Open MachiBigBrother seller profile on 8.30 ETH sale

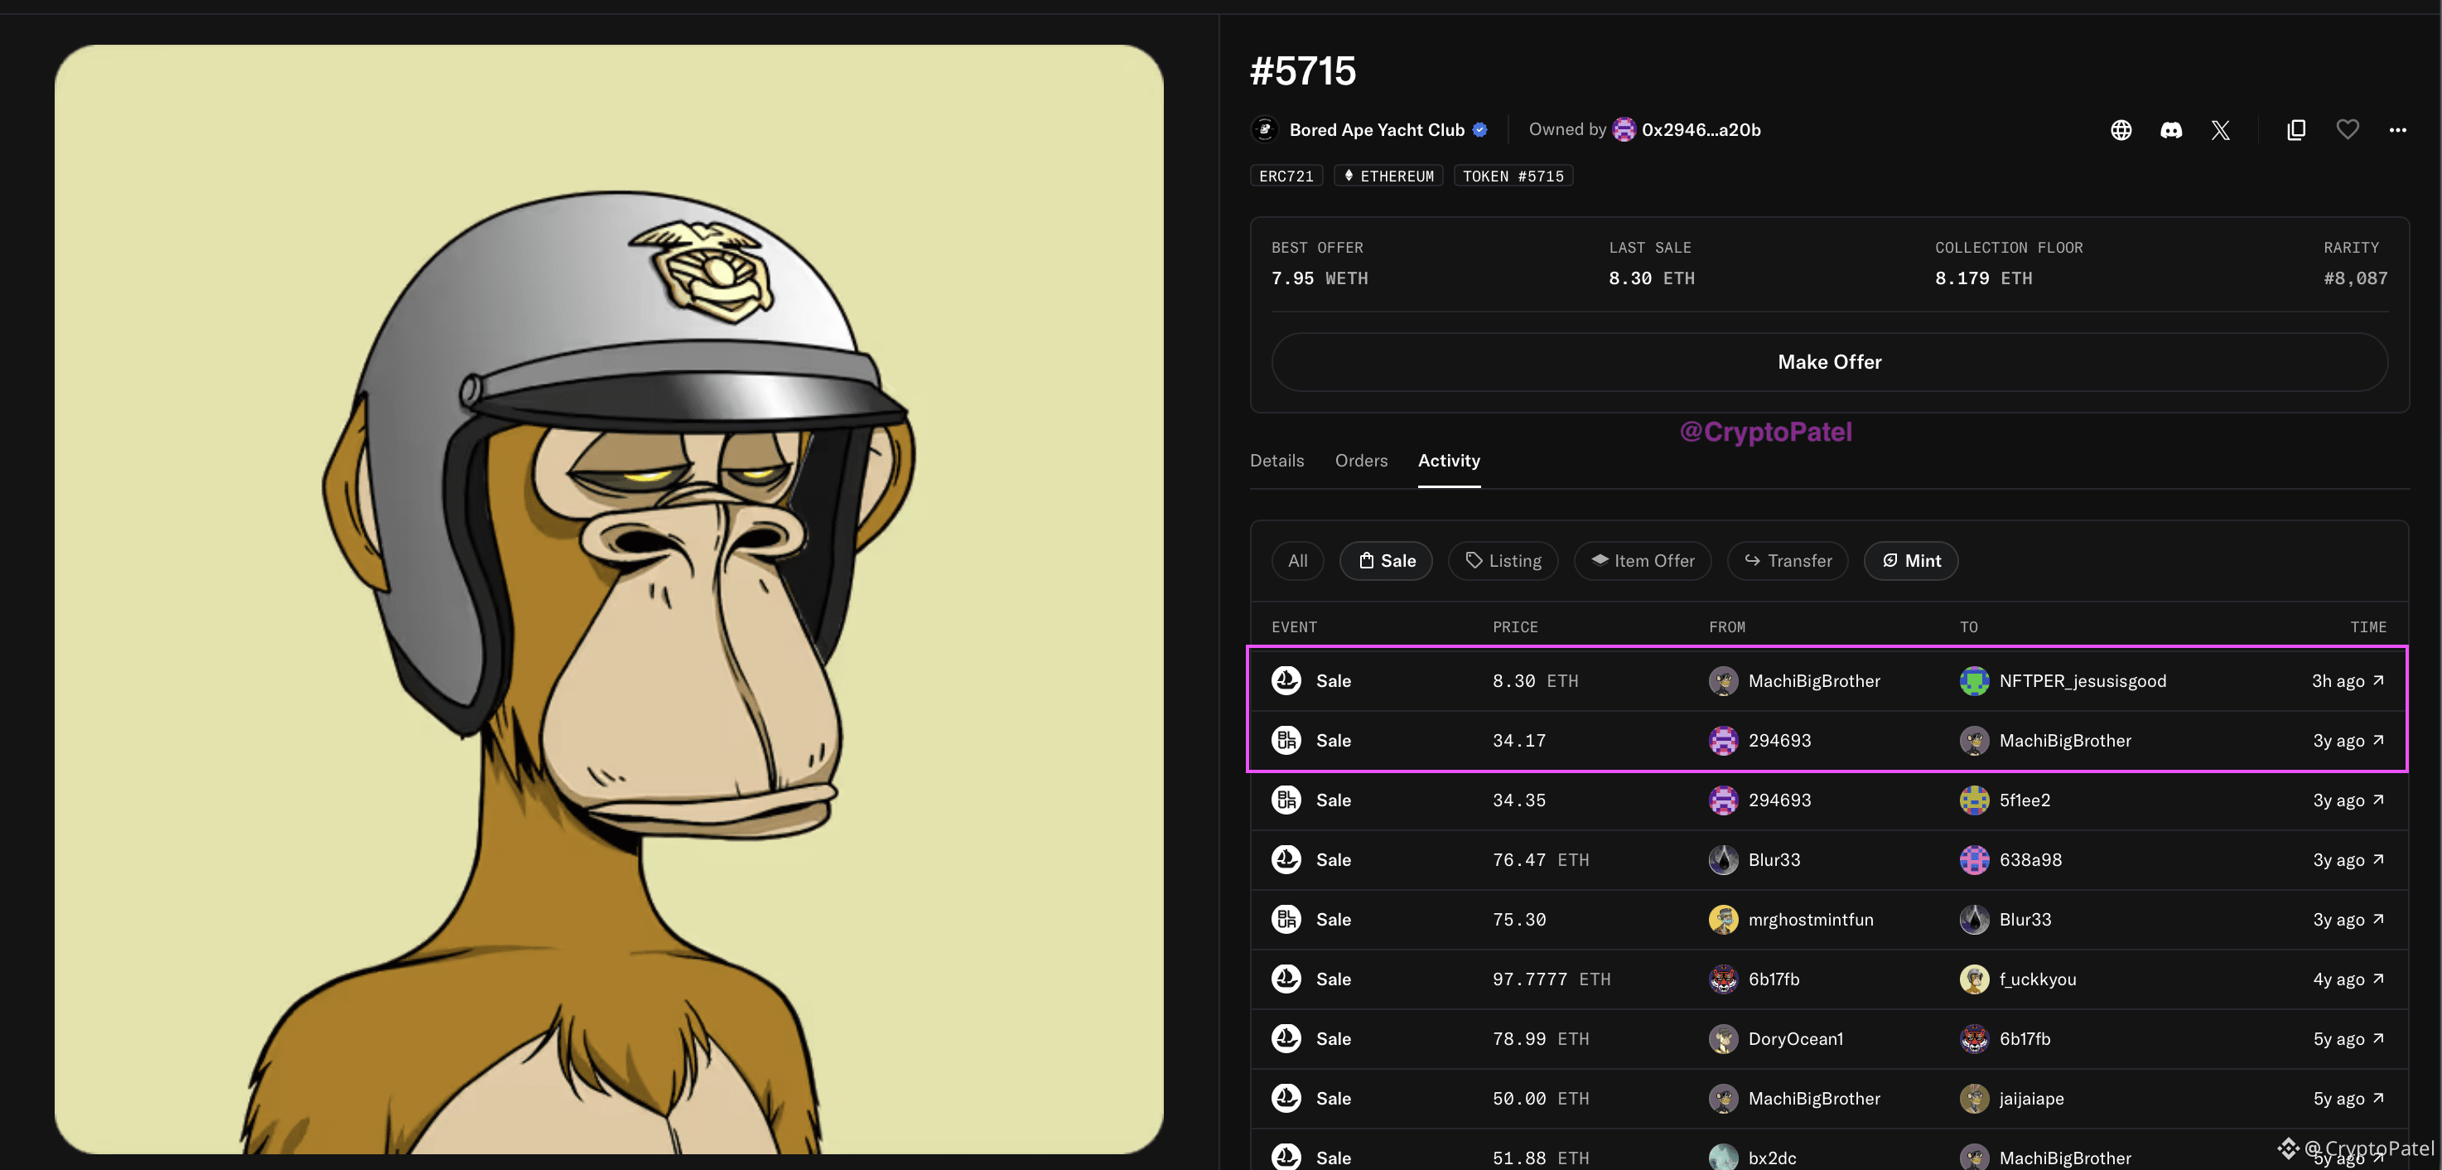1814,681
